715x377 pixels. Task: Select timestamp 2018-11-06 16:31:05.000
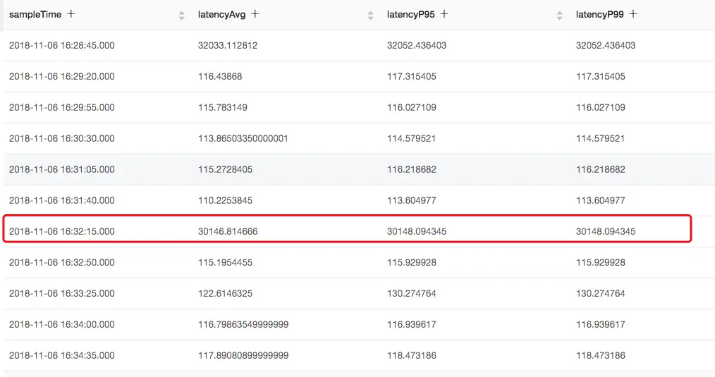(x=62, y=170)
